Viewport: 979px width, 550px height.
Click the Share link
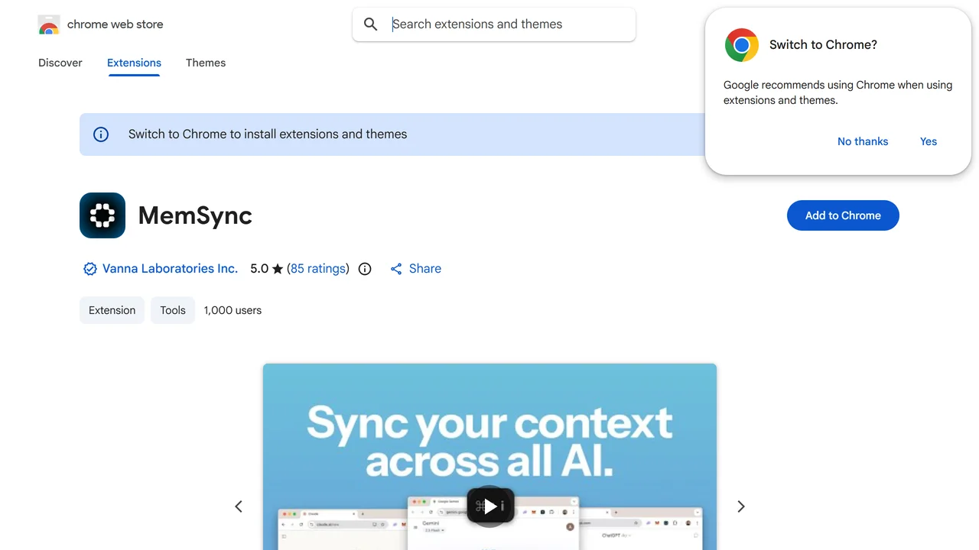(x=415, y=269)
